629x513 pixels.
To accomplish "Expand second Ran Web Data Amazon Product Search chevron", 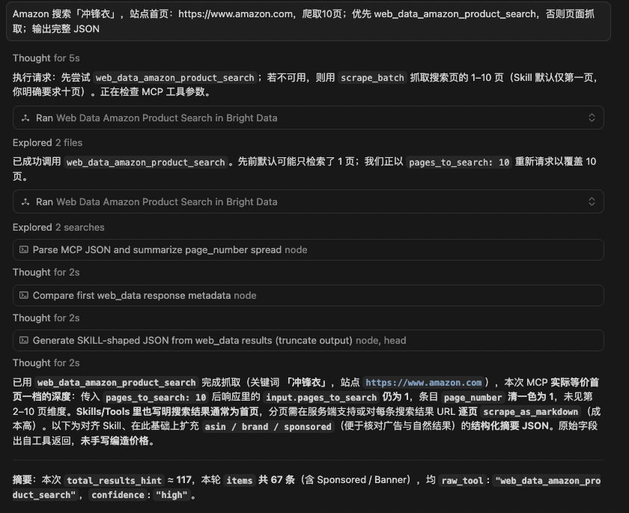I will pos(592,201).
